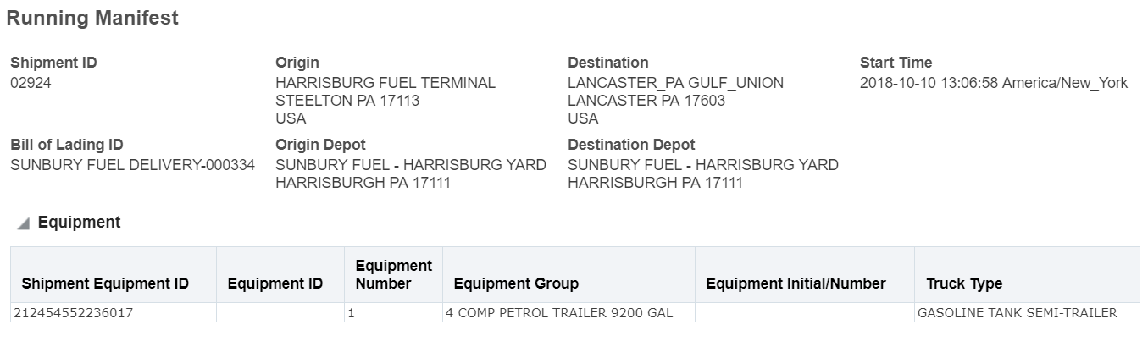1148x341 pixels.
Task: Click the Equipment Number column header
Action: click(x=393, y=275)
